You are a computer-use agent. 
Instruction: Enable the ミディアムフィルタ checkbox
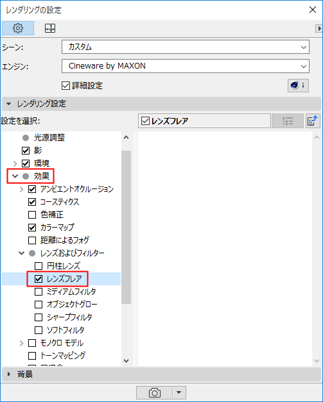pyautogui.click(x=39, y=292)
